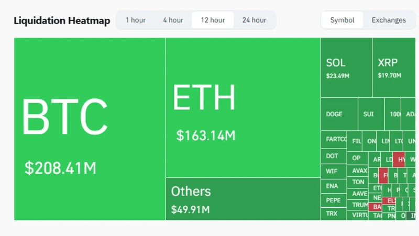Click the SUI heatmap tile
The height and width of the screenshot is (236, 419).
[x=369, y=114]
